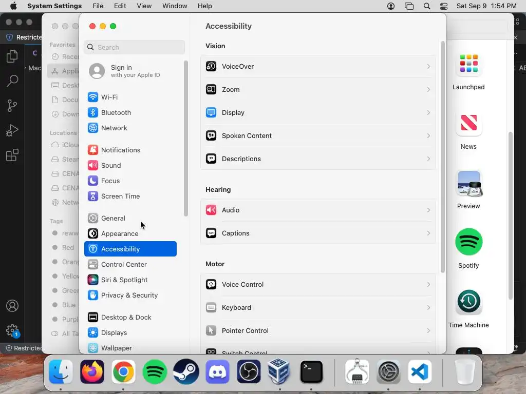Open Spotlight search in the menu bar
The height and width of the screenshot is (394, 526).
[427, 6]
